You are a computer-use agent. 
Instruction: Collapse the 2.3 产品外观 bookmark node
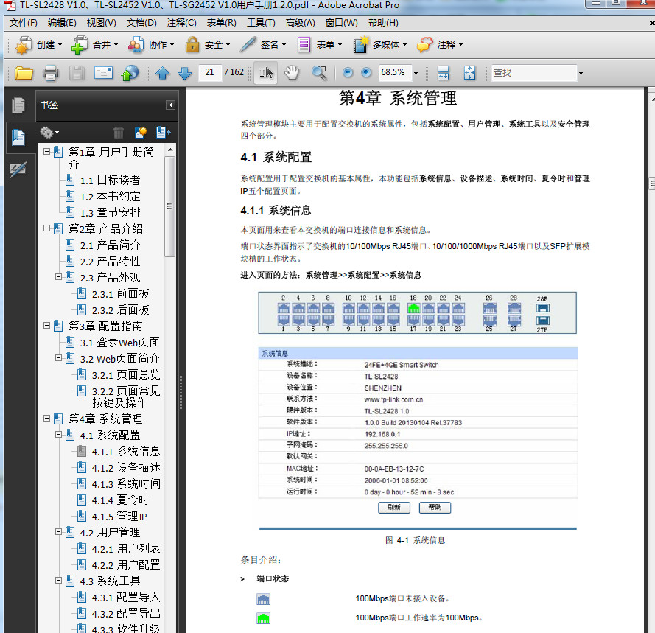(x=58, y=277)
